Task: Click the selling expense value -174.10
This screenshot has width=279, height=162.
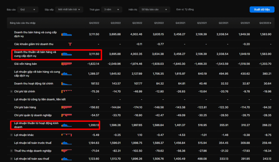Action: 138,107
